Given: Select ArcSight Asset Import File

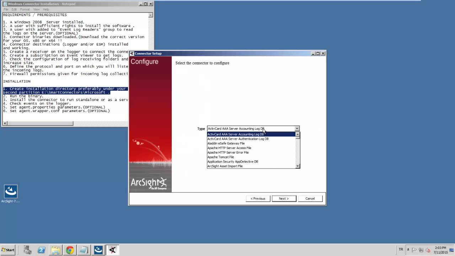Looking at the screenshot, I should pos(251,166).
